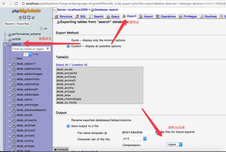Select the Custom export method radio button
Image resolution: width=226 pixels, height=152 pixels.
point(68,46)
